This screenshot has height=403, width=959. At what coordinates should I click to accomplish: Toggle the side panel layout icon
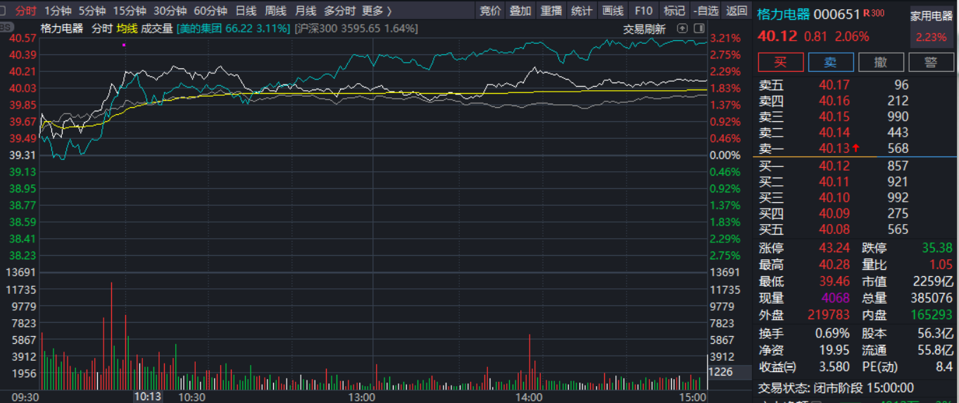click(x=698, y=29)
